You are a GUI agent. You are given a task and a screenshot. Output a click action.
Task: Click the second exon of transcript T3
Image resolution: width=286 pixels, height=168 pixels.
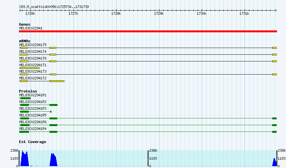53,75
